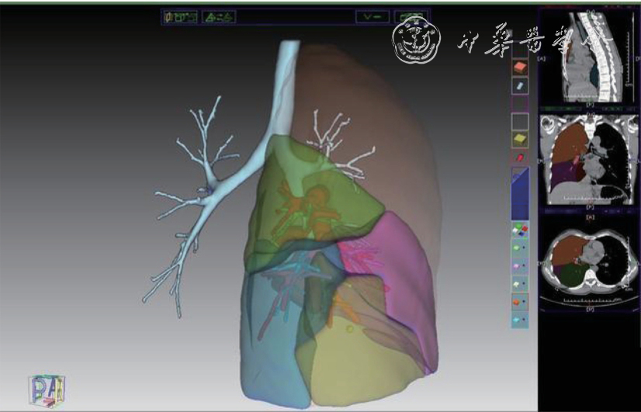The height and width of the screenshot is (412, 641).
Task: Click the green triangle shapes toolbar button
Action: coord(219,17)
